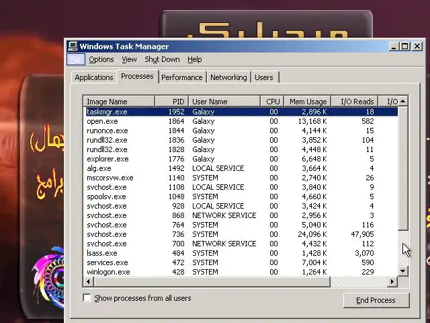Screen dimensions: 430x323
Task: Sort by I/O Reads column header
Action: point(354,102)
